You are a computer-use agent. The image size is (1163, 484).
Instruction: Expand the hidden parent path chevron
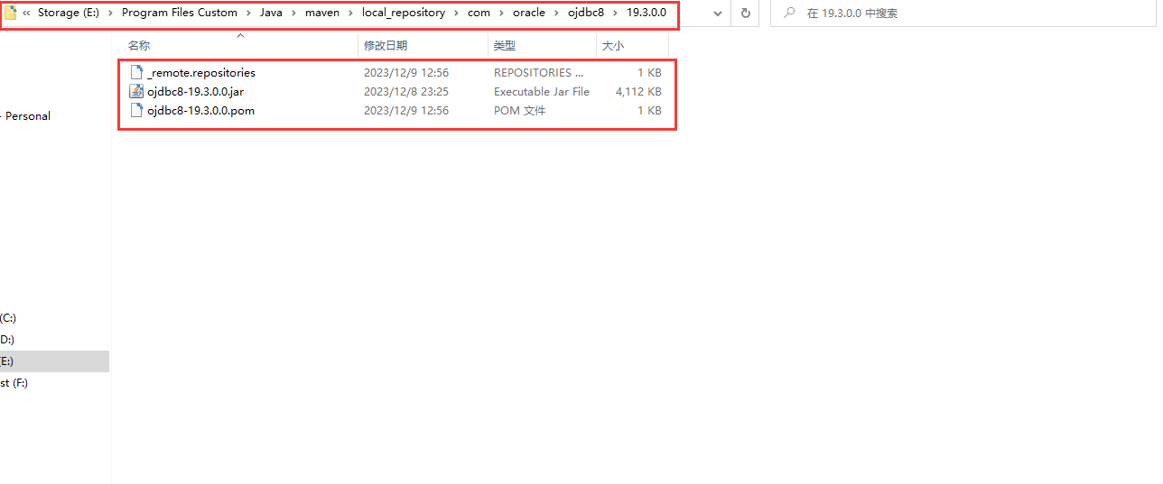(26, 13)
